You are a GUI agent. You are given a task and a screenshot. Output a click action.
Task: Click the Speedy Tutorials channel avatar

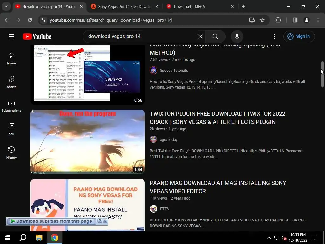(x=154, y=70)
